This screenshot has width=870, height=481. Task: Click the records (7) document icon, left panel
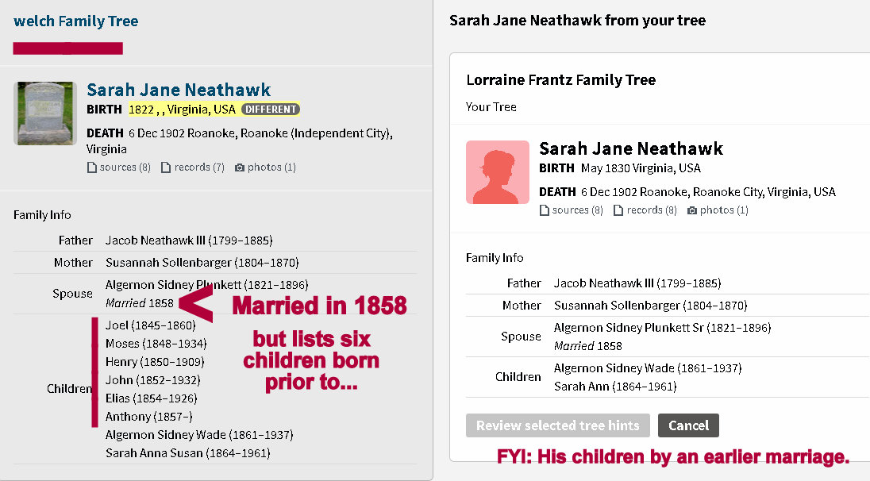tap(166, 167)
